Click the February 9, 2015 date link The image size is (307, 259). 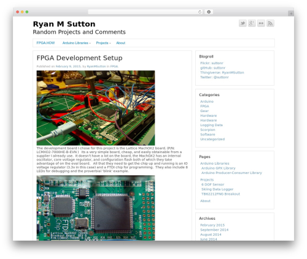(68, 66)
